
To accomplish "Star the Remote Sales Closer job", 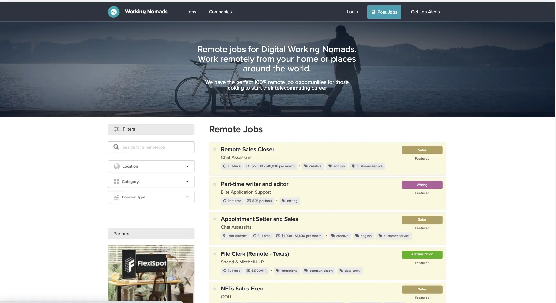I will (x=215, y=149).
